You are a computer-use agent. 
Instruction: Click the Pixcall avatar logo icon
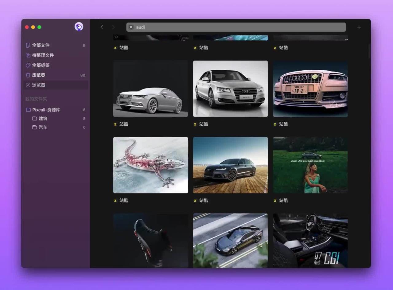[x=79, y=27]
